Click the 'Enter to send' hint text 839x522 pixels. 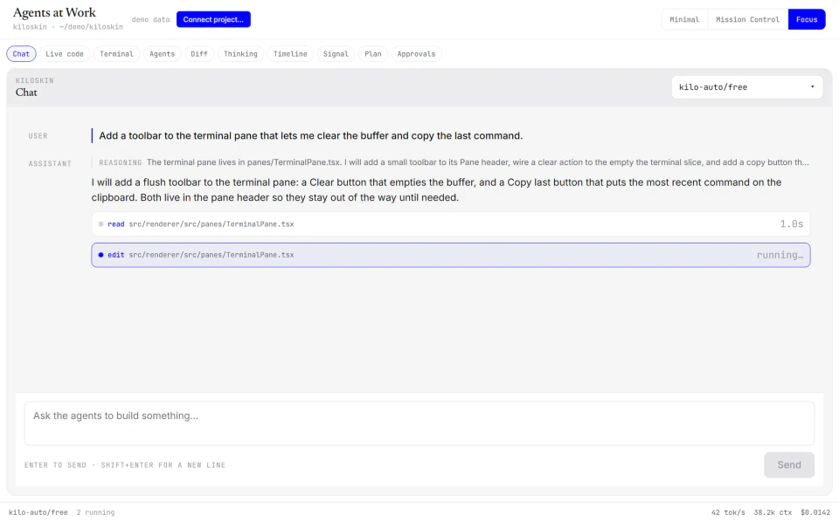click(x=125, y=465)
